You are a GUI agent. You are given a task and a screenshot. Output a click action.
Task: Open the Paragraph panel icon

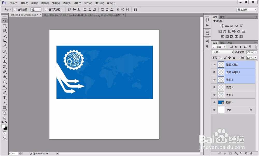(207, 47)
